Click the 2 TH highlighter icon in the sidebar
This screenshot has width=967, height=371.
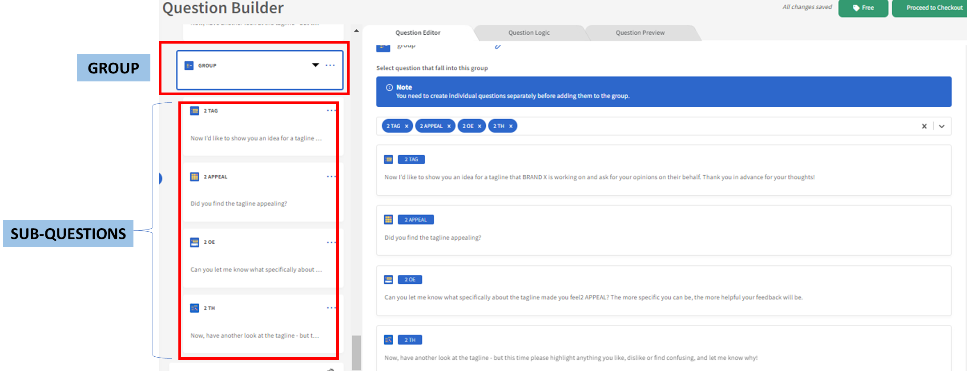tap(194, 308)
